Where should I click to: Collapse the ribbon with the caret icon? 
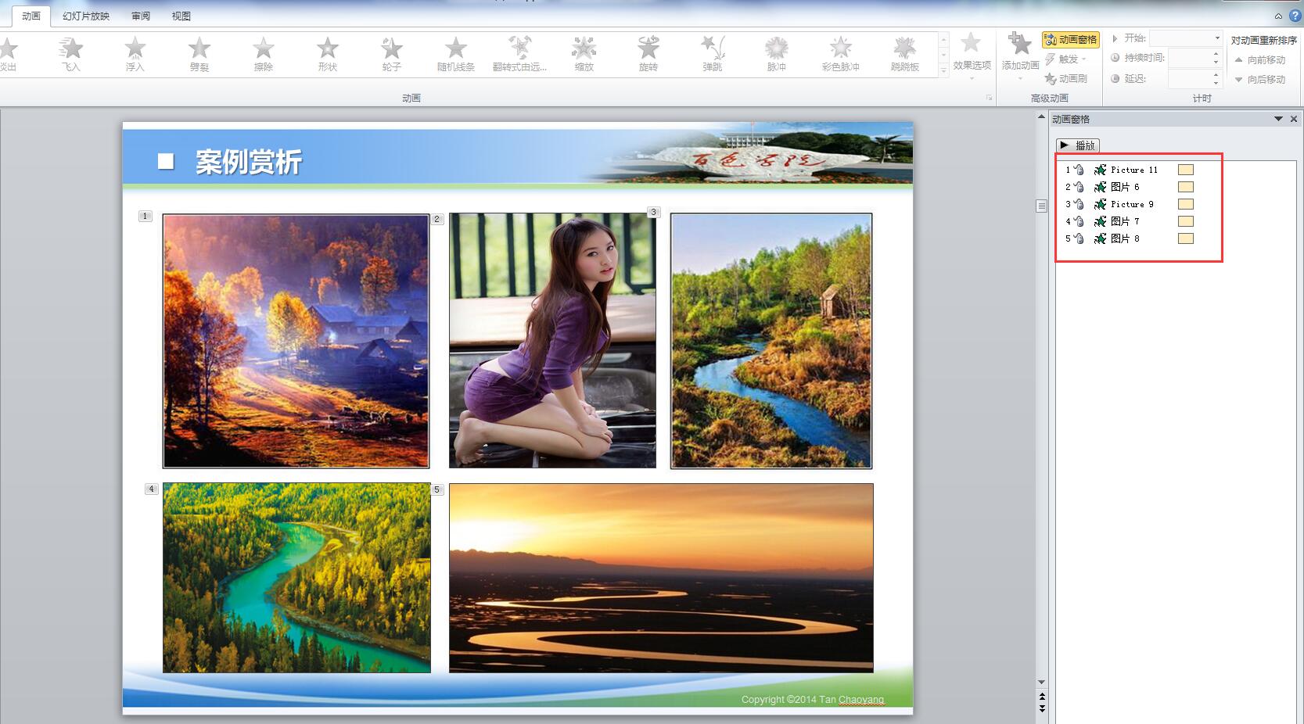point(1279,16)
